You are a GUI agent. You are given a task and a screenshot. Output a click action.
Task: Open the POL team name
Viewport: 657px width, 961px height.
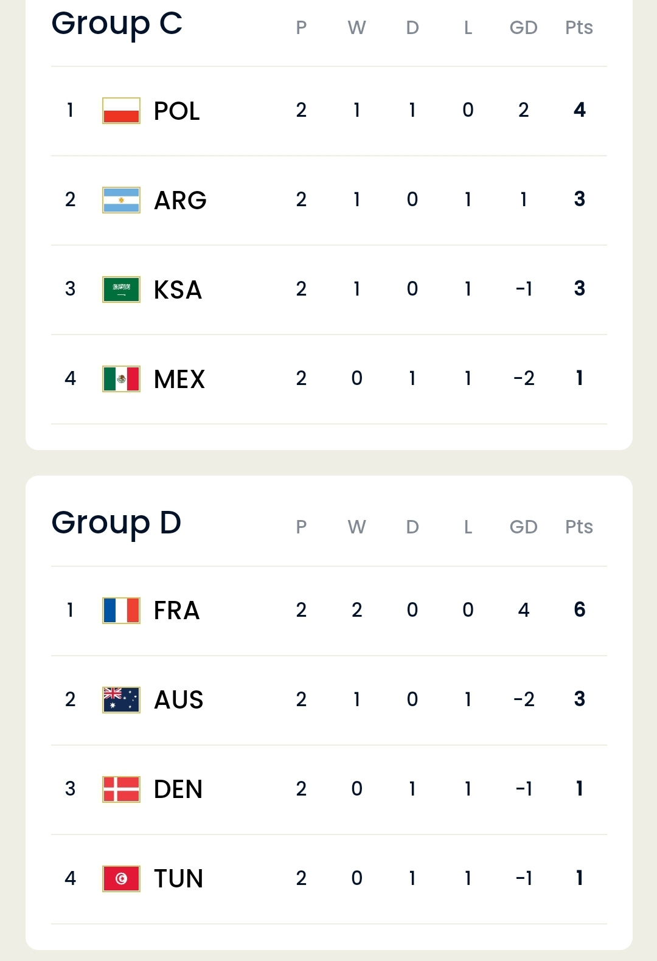(x=176, y=111)
